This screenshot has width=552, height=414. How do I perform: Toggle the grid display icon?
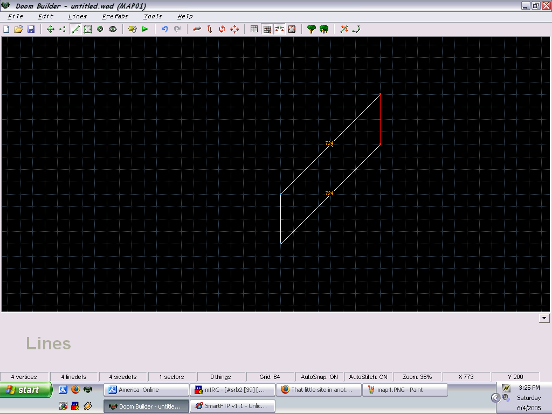coord(254,29)
